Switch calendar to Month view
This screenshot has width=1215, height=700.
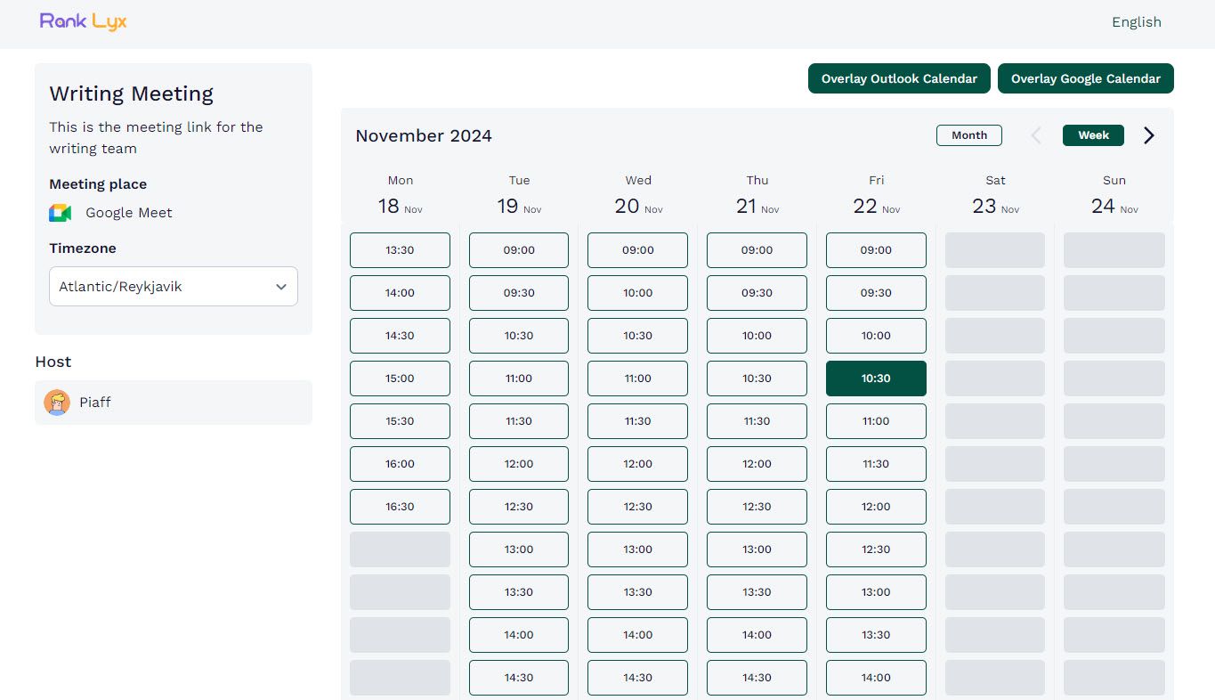pos(968,134)
